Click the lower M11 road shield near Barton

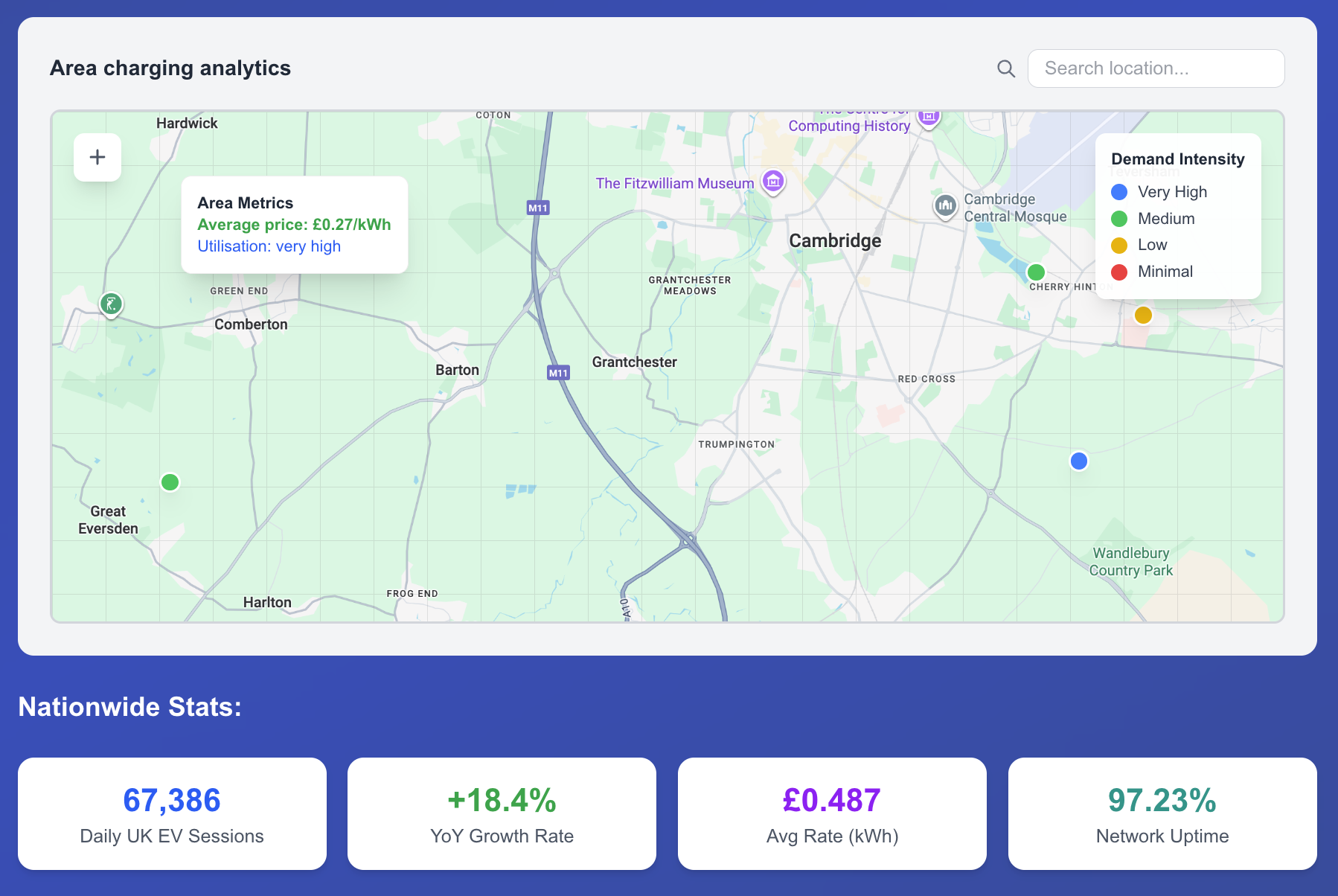pos(558,373)
